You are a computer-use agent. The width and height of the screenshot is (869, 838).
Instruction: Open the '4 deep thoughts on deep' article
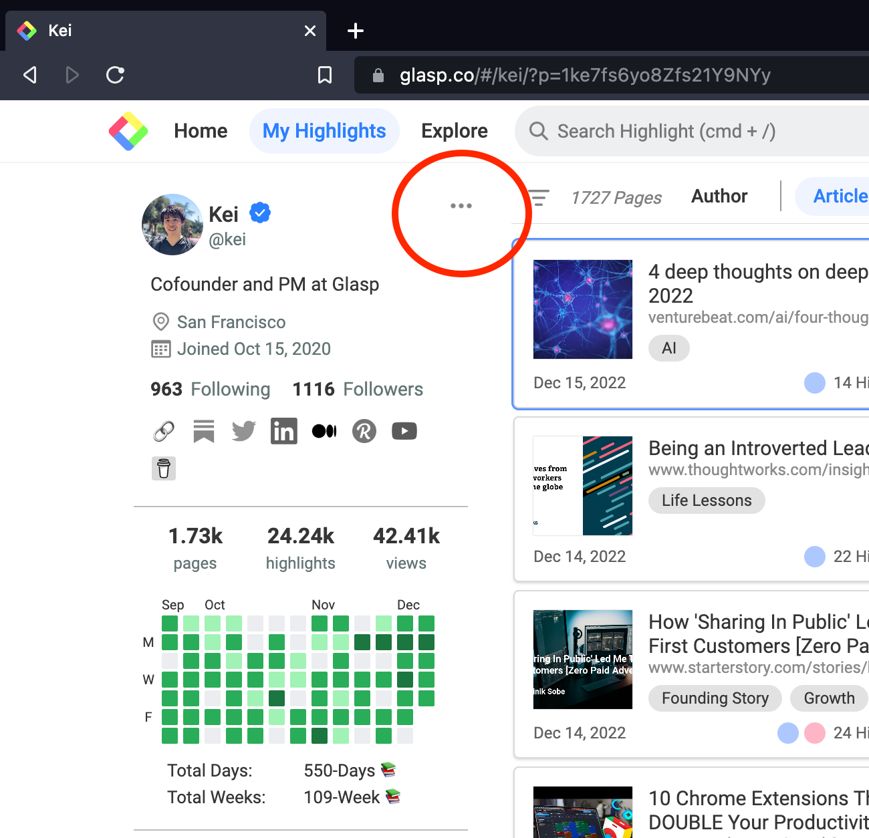click(x=758, y=283)
